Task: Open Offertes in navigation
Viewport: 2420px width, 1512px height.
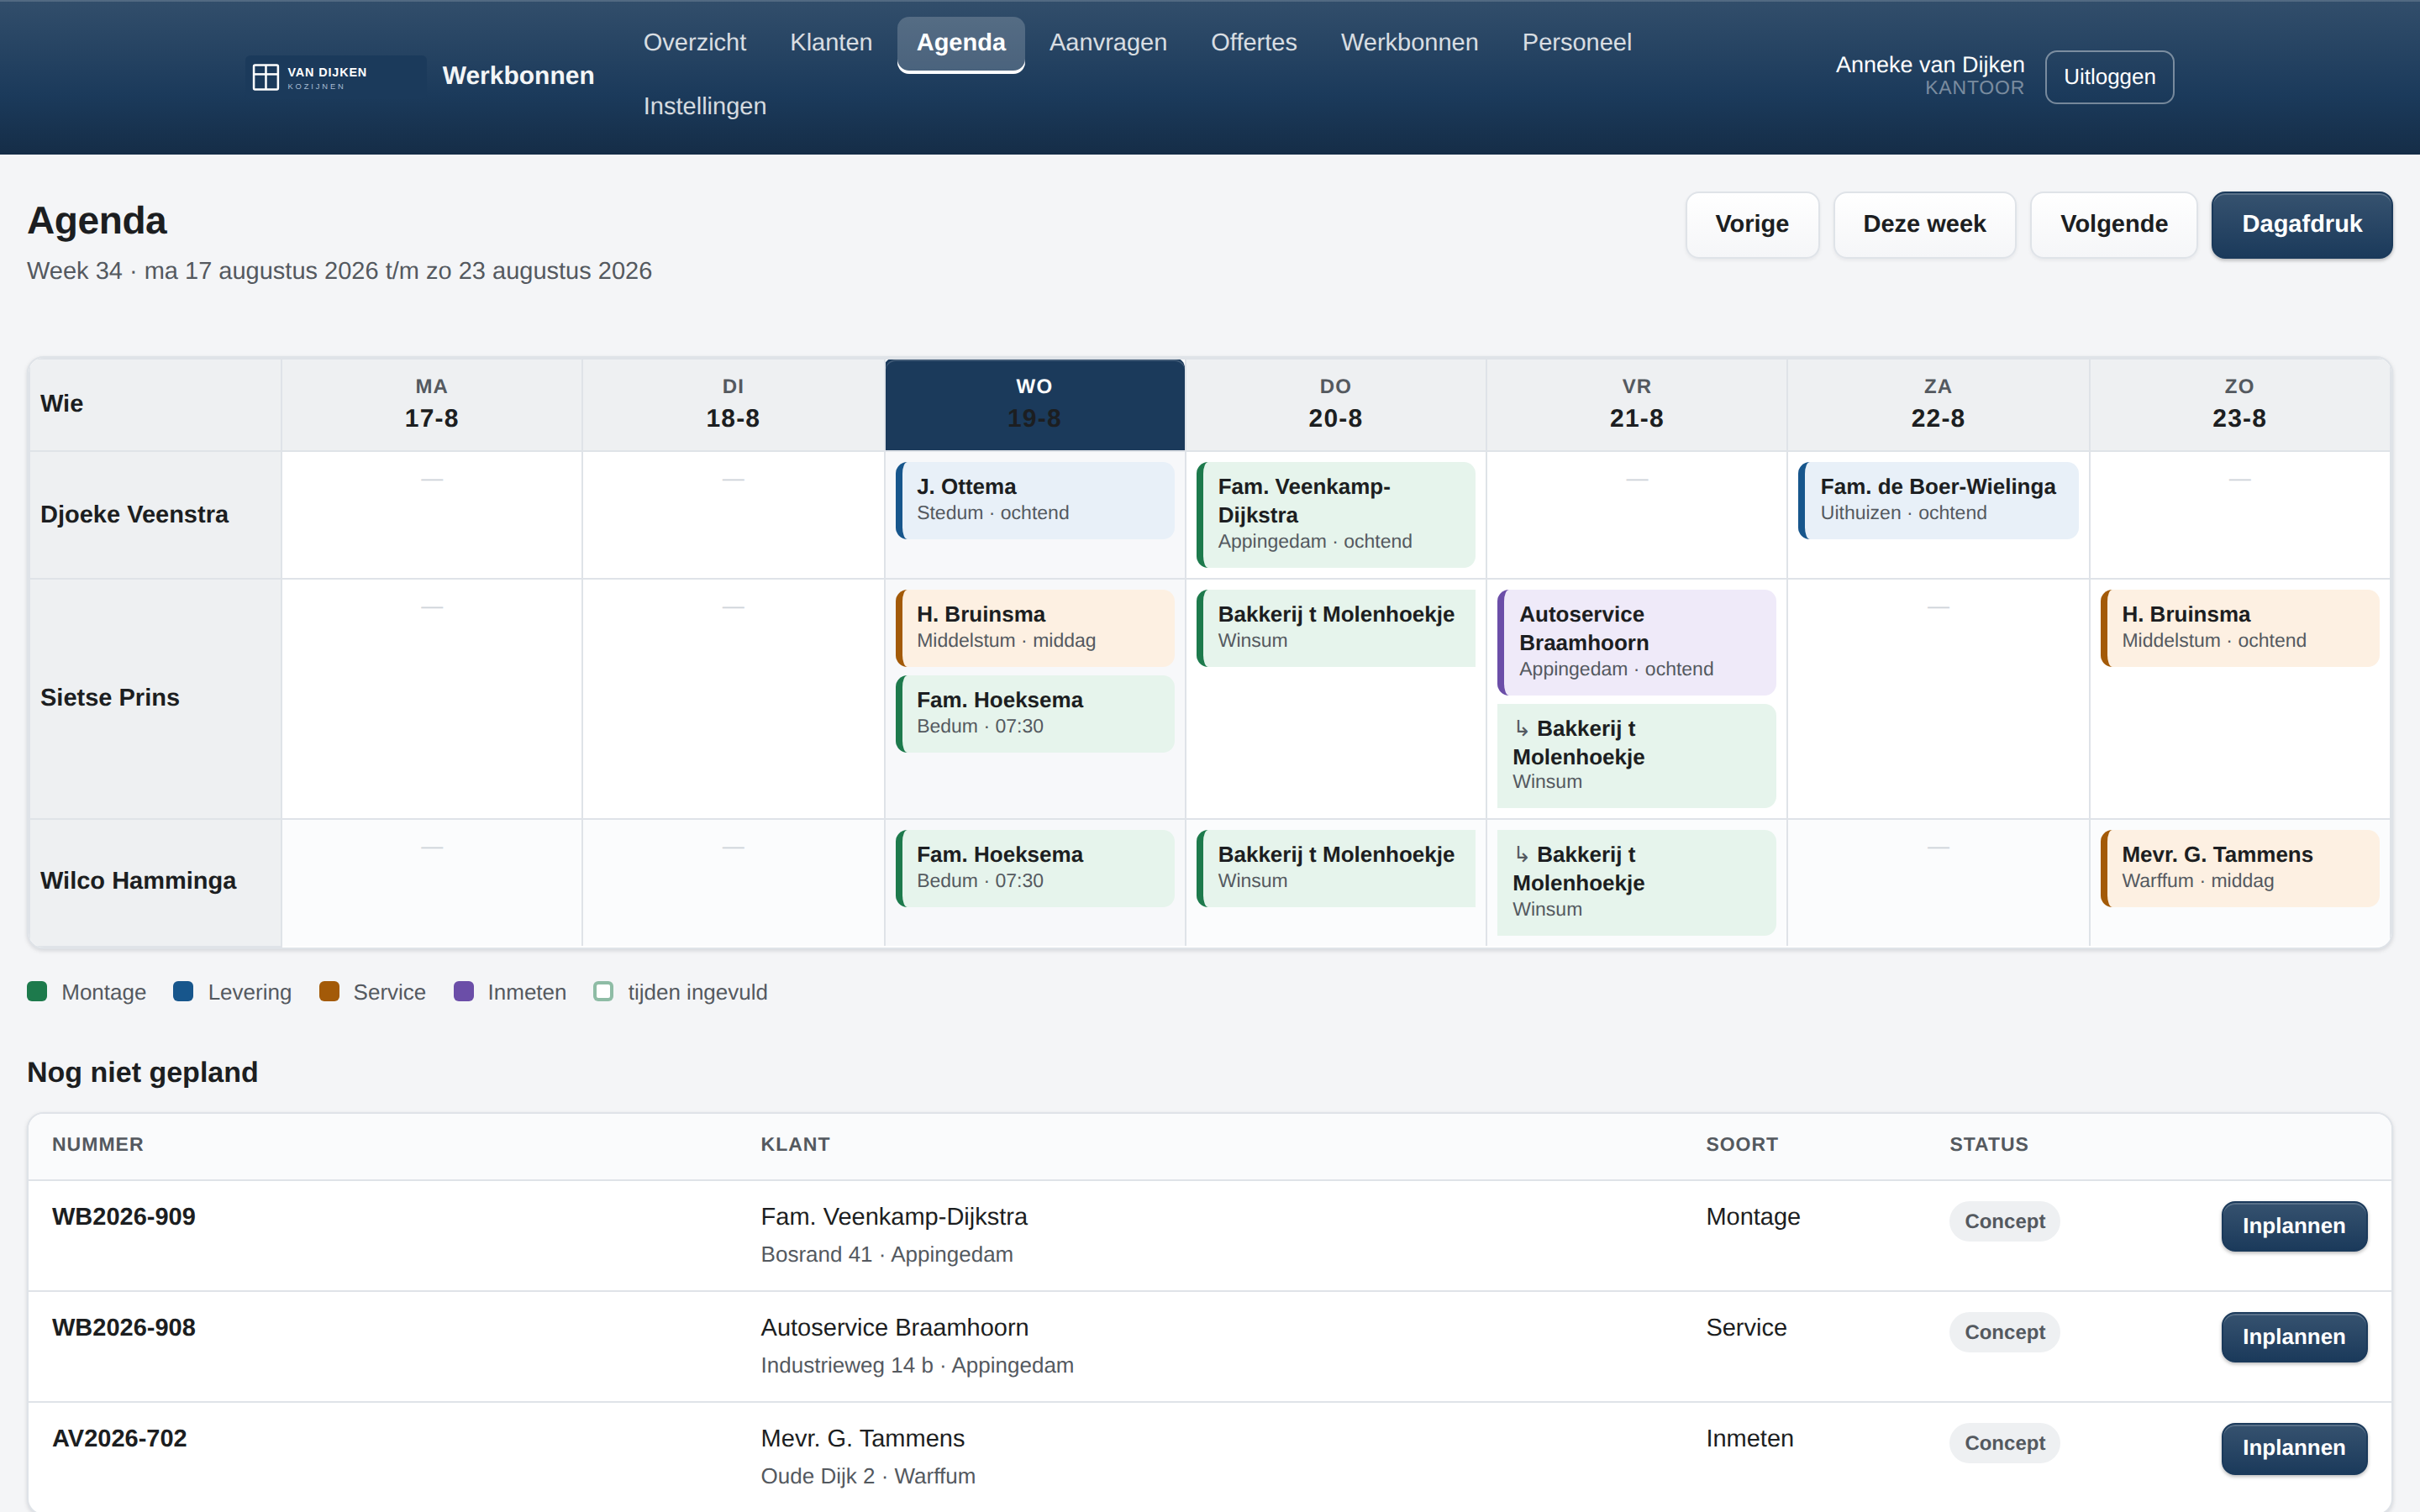Action: tap(1254, 42)
